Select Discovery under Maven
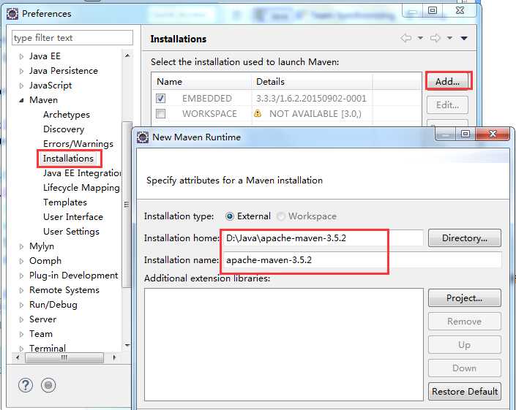This screenshot has width=516, height=410. point(64,129)
